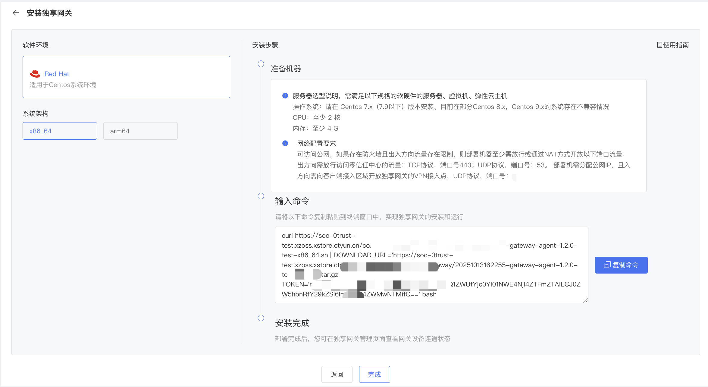Screen dimensions: 708x387
Task: Choose the Red Hat software environment card
Action: click(x=126, y=77)
